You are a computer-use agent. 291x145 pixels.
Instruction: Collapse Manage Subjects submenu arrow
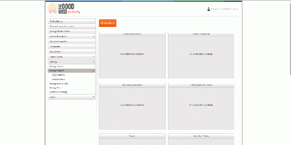(93, 71)
